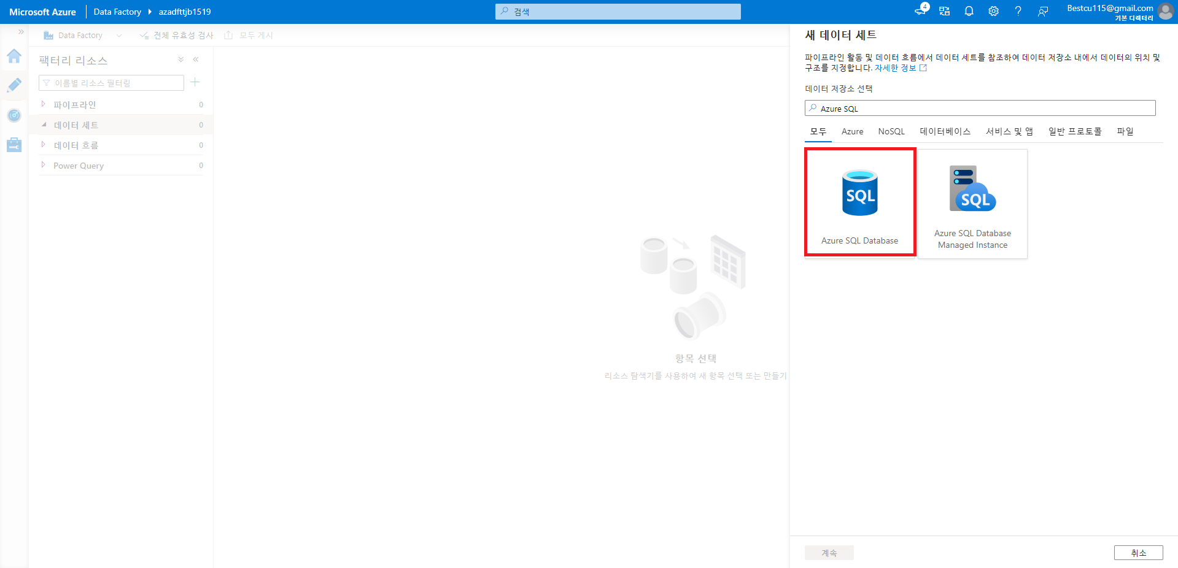Screen dimensions: 1178x568
Task: Click the data store search field
Action: click(x=980, y=108)
